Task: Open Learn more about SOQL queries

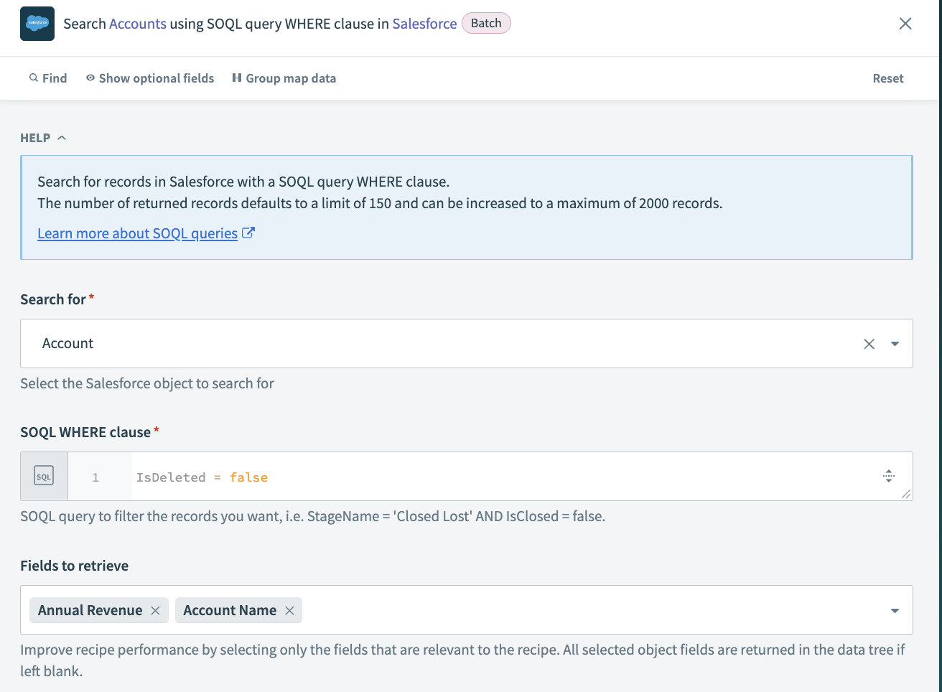Action: 136,233
